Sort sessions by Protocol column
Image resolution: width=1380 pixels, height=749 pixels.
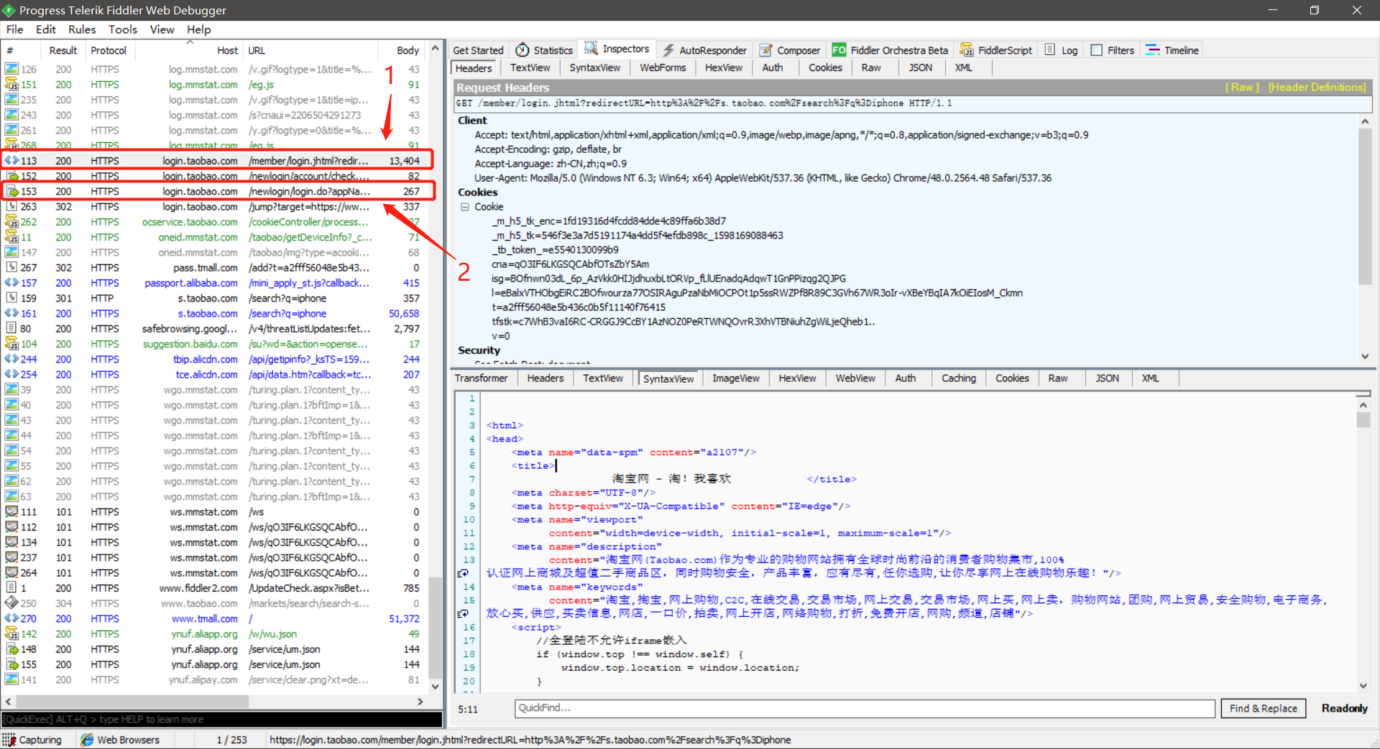point(109,50)
